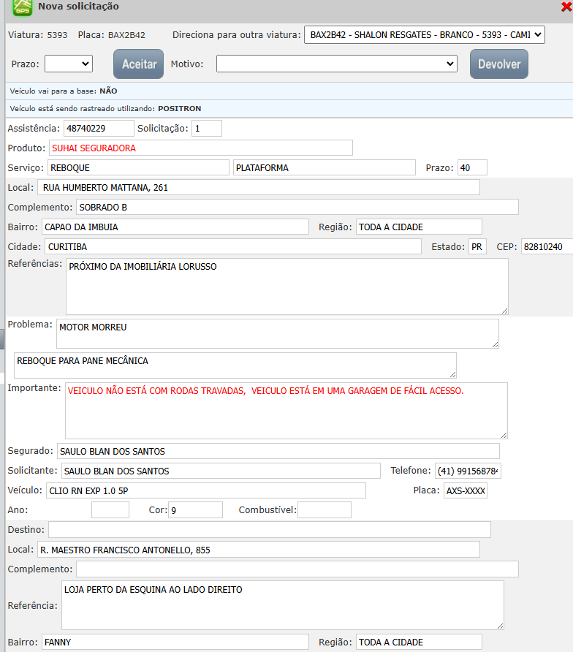Click the empty Combustível field
The width and height of the screenshot is (573, 652).
tap(325, 509)
